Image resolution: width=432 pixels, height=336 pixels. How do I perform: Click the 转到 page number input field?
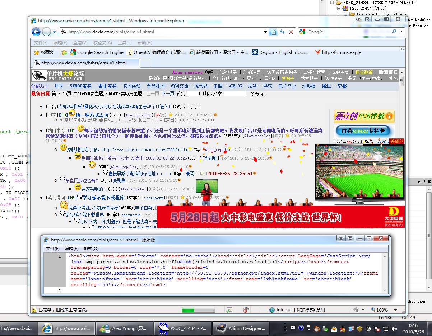(193, 94)
